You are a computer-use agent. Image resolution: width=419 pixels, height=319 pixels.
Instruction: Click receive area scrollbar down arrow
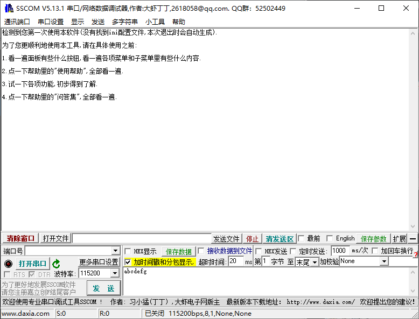[413, 226]
